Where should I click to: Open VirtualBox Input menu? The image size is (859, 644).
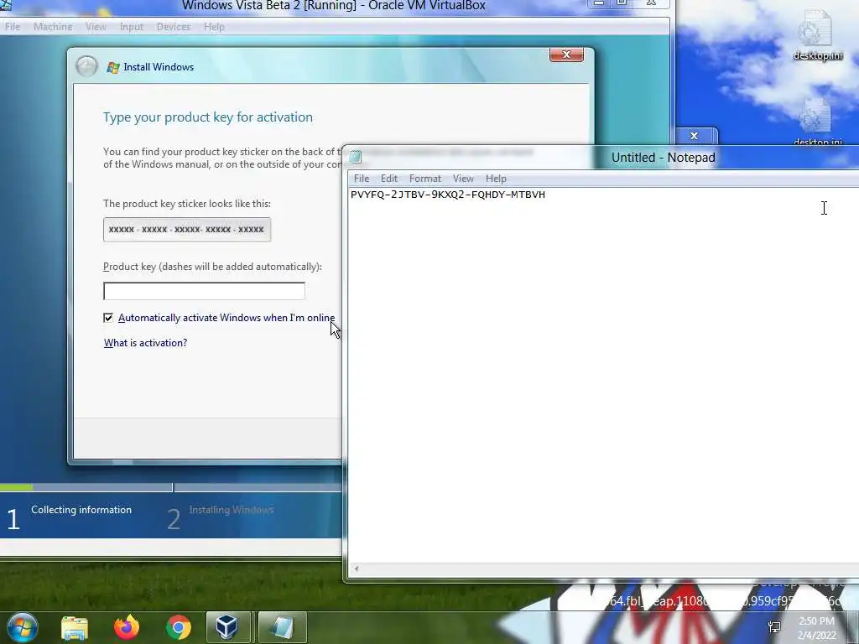point(132,26)
